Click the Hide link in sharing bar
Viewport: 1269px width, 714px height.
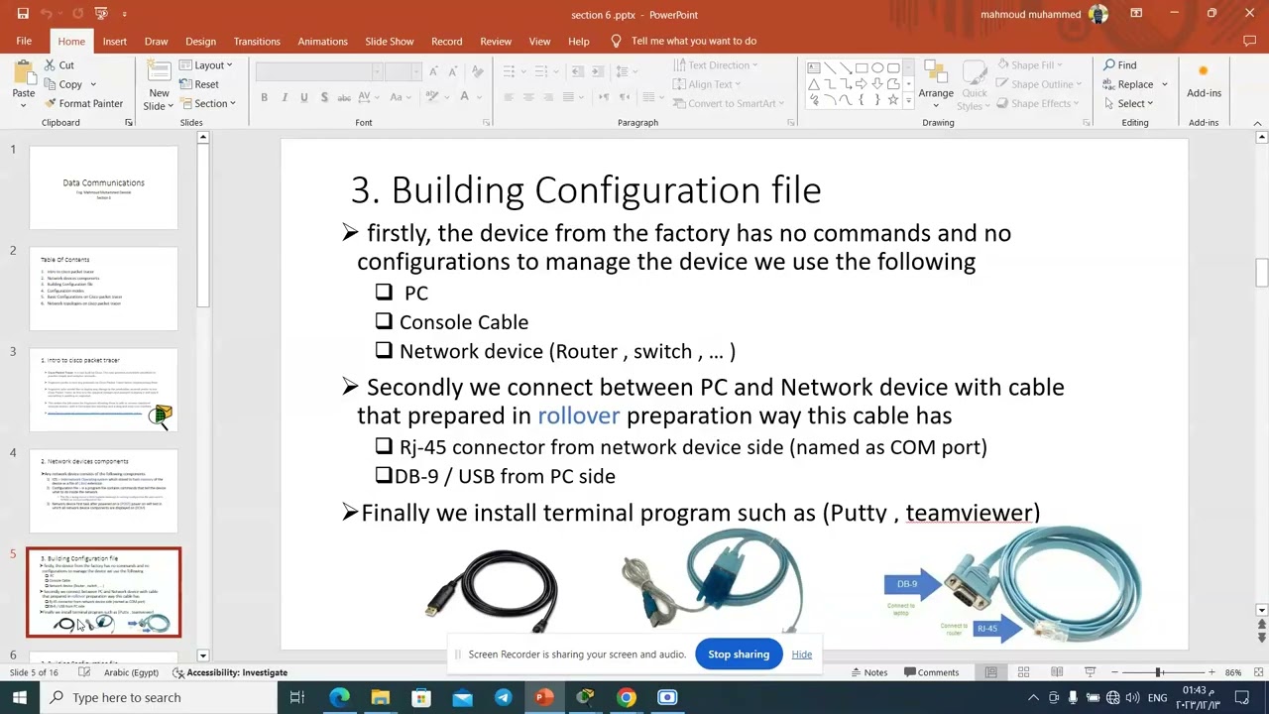(x=801, y=654)
